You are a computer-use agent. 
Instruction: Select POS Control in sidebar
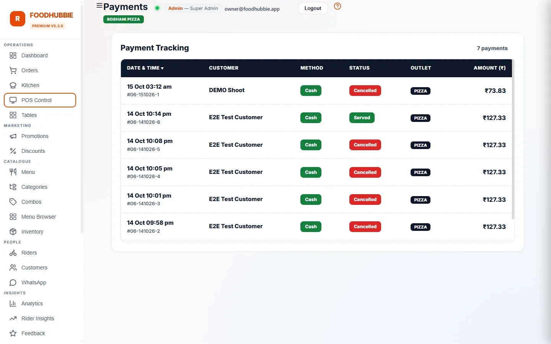coord(40,100)
